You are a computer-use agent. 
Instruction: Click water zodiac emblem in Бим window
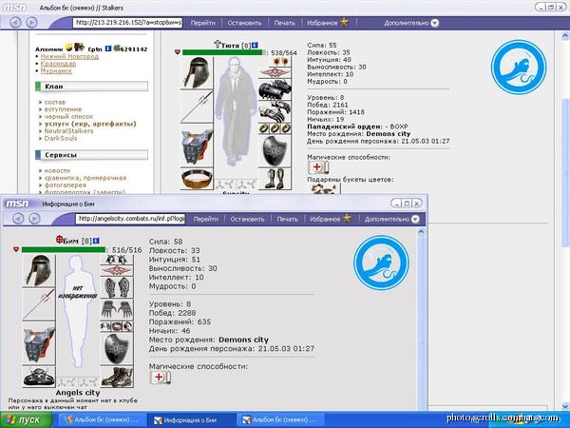pos(381,263)
